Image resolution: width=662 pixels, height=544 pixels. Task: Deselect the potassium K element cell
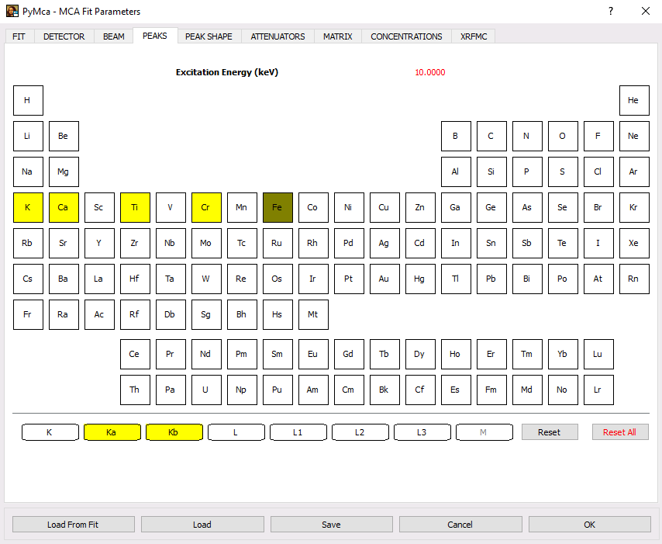tap(28, 207)
